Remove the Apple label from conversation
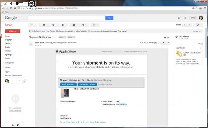Screen dimensions: 208x128 [74, 37]
